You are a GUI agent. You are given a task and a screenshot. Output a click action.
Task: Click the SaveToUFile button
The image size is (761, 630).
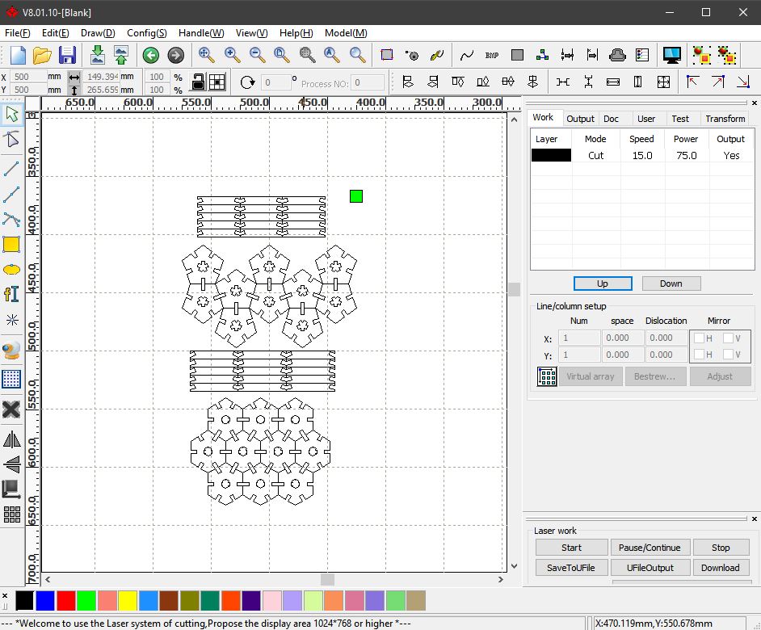571,567
